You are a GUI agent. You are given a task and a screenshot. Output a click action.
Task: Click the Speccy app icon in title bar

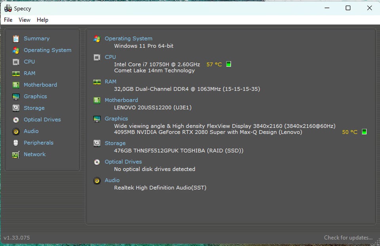(8, 8)
